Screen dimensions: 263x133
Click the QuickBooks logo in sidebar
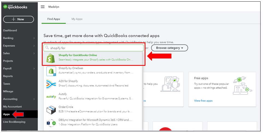click(15, 7)
